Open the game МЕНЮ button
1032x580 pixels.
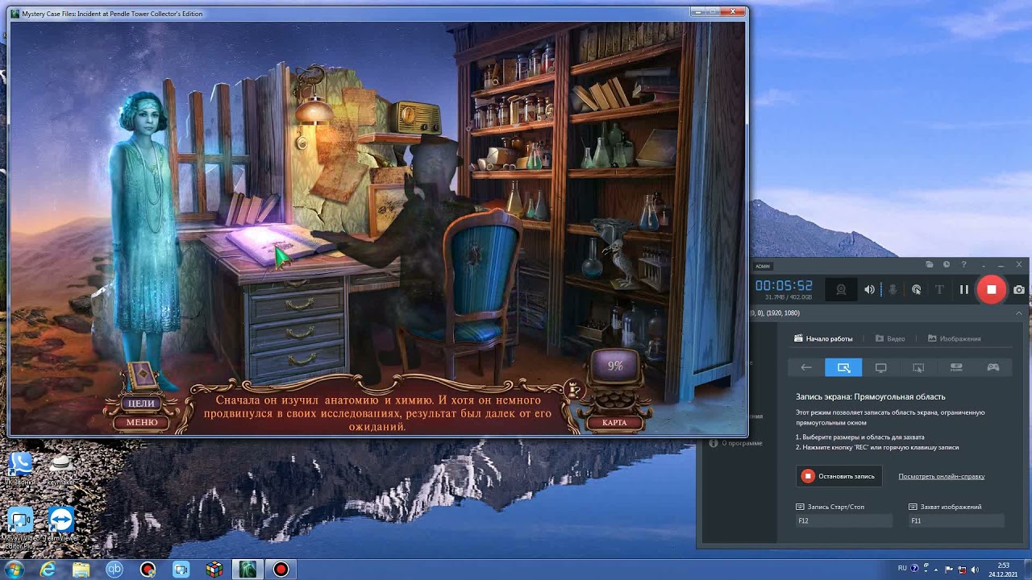point(142,422)
